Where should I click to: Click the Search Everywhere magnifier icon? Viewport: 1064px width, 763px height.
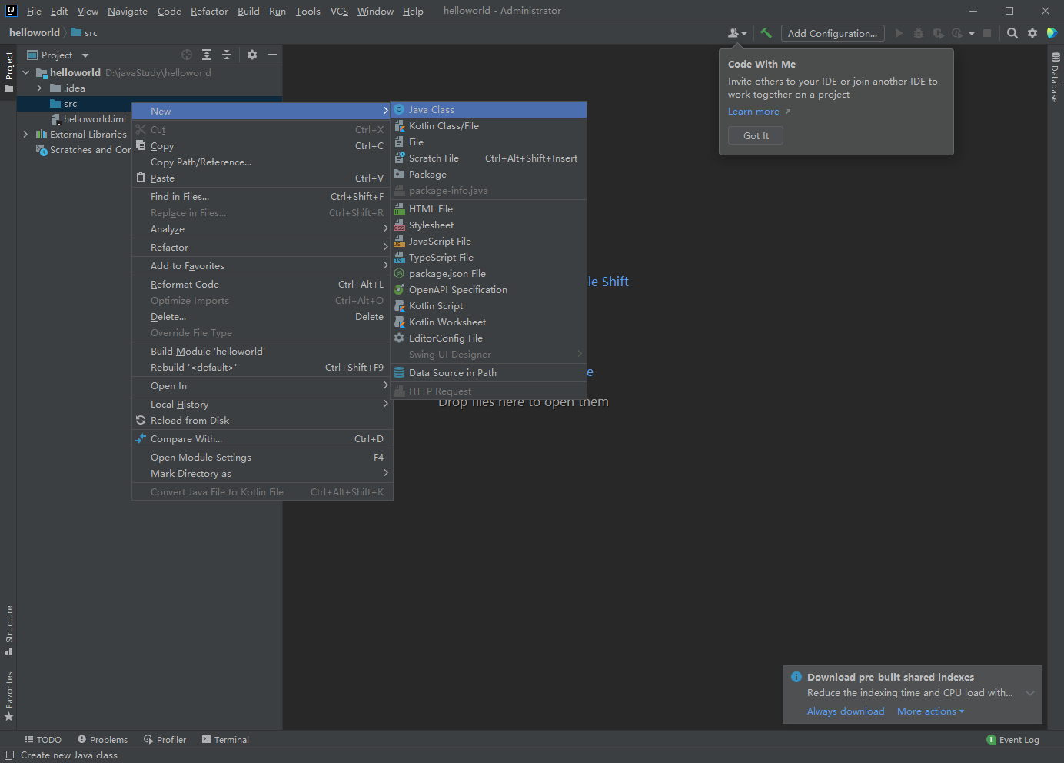1012,33
